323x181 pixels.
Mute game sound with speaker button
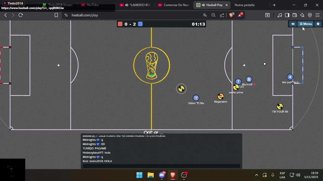[293, 24]
